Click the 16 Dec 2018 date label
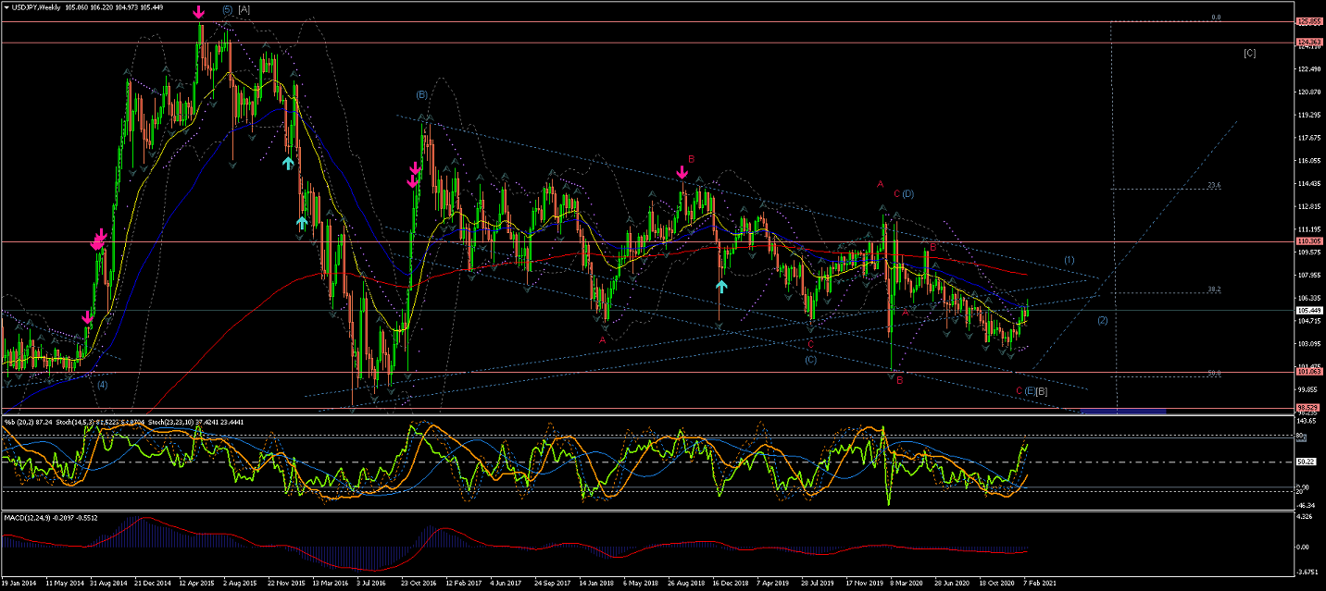 tap(730, 584)
